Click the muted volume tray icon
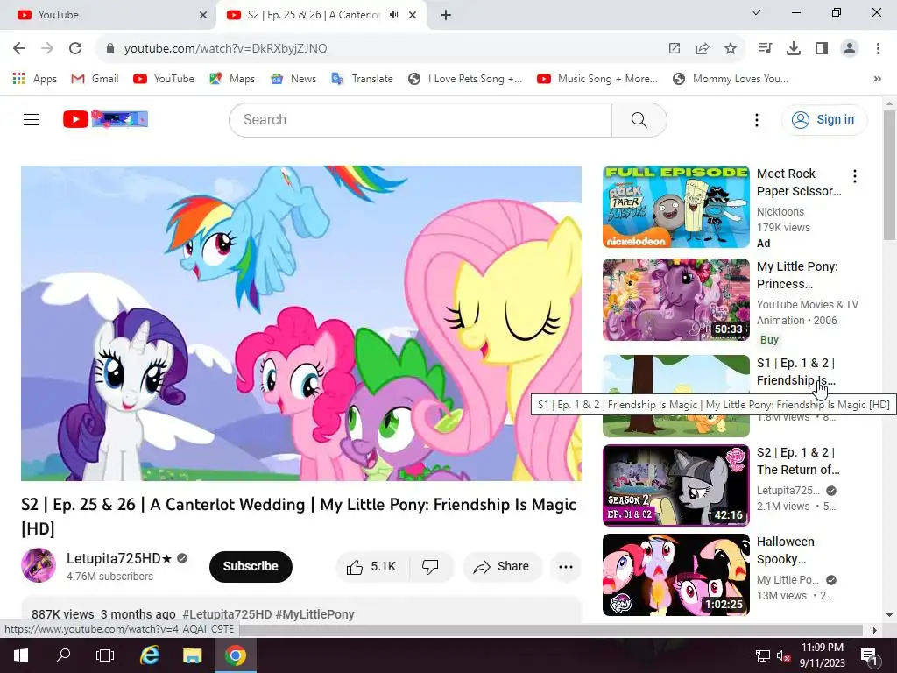 (x=782, y=655)
